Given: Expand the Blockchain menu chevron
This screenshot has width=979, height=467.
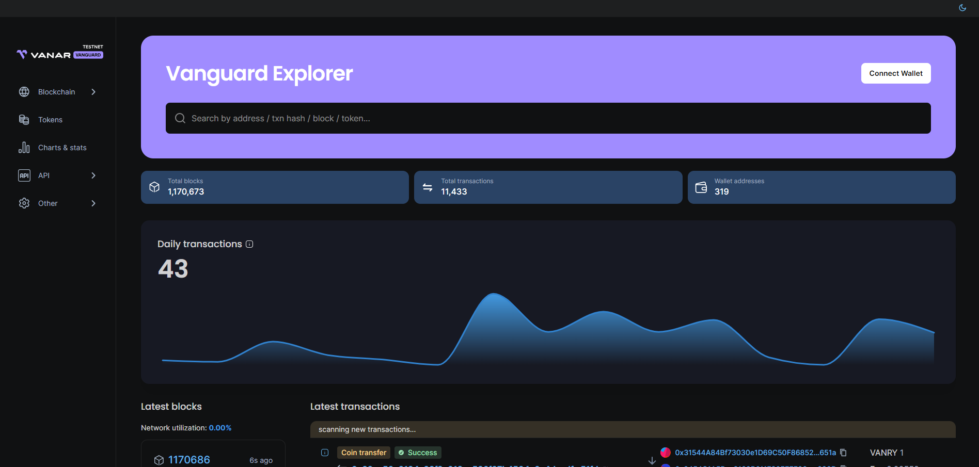Looking at the screenshot, I should [x=93, y=92].
